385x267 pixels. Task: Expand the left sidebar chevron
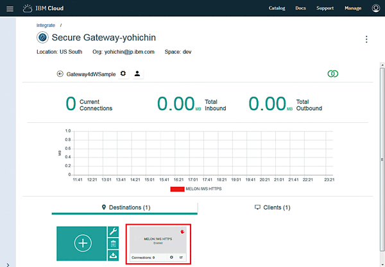click(8, 264)
